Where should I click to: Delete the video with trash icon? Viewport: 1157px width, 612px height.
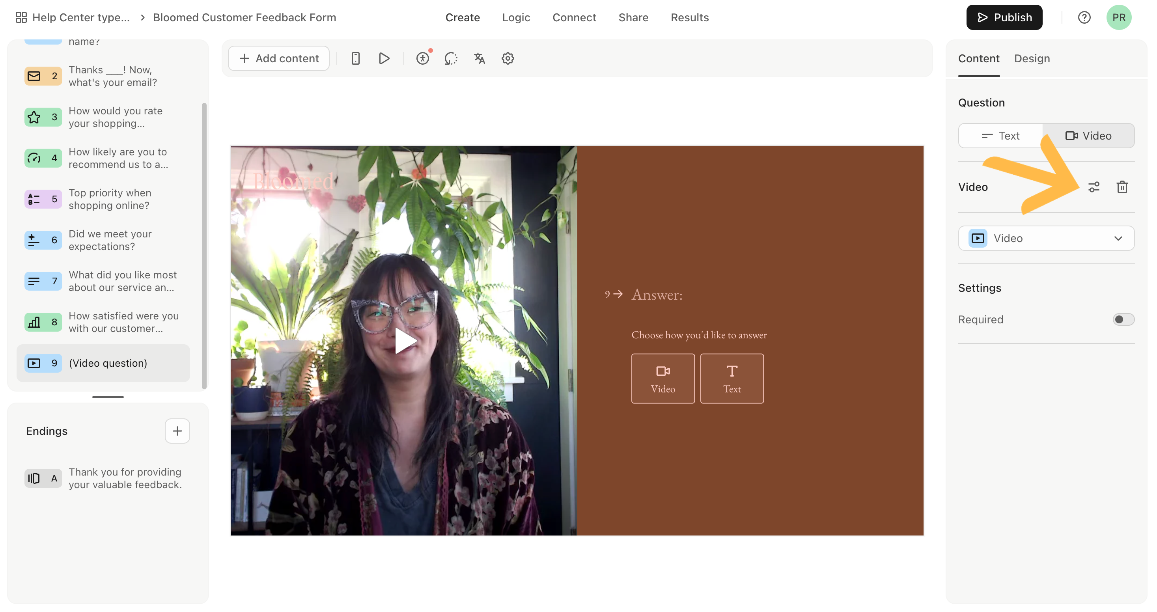click(x=1122, y=187)
